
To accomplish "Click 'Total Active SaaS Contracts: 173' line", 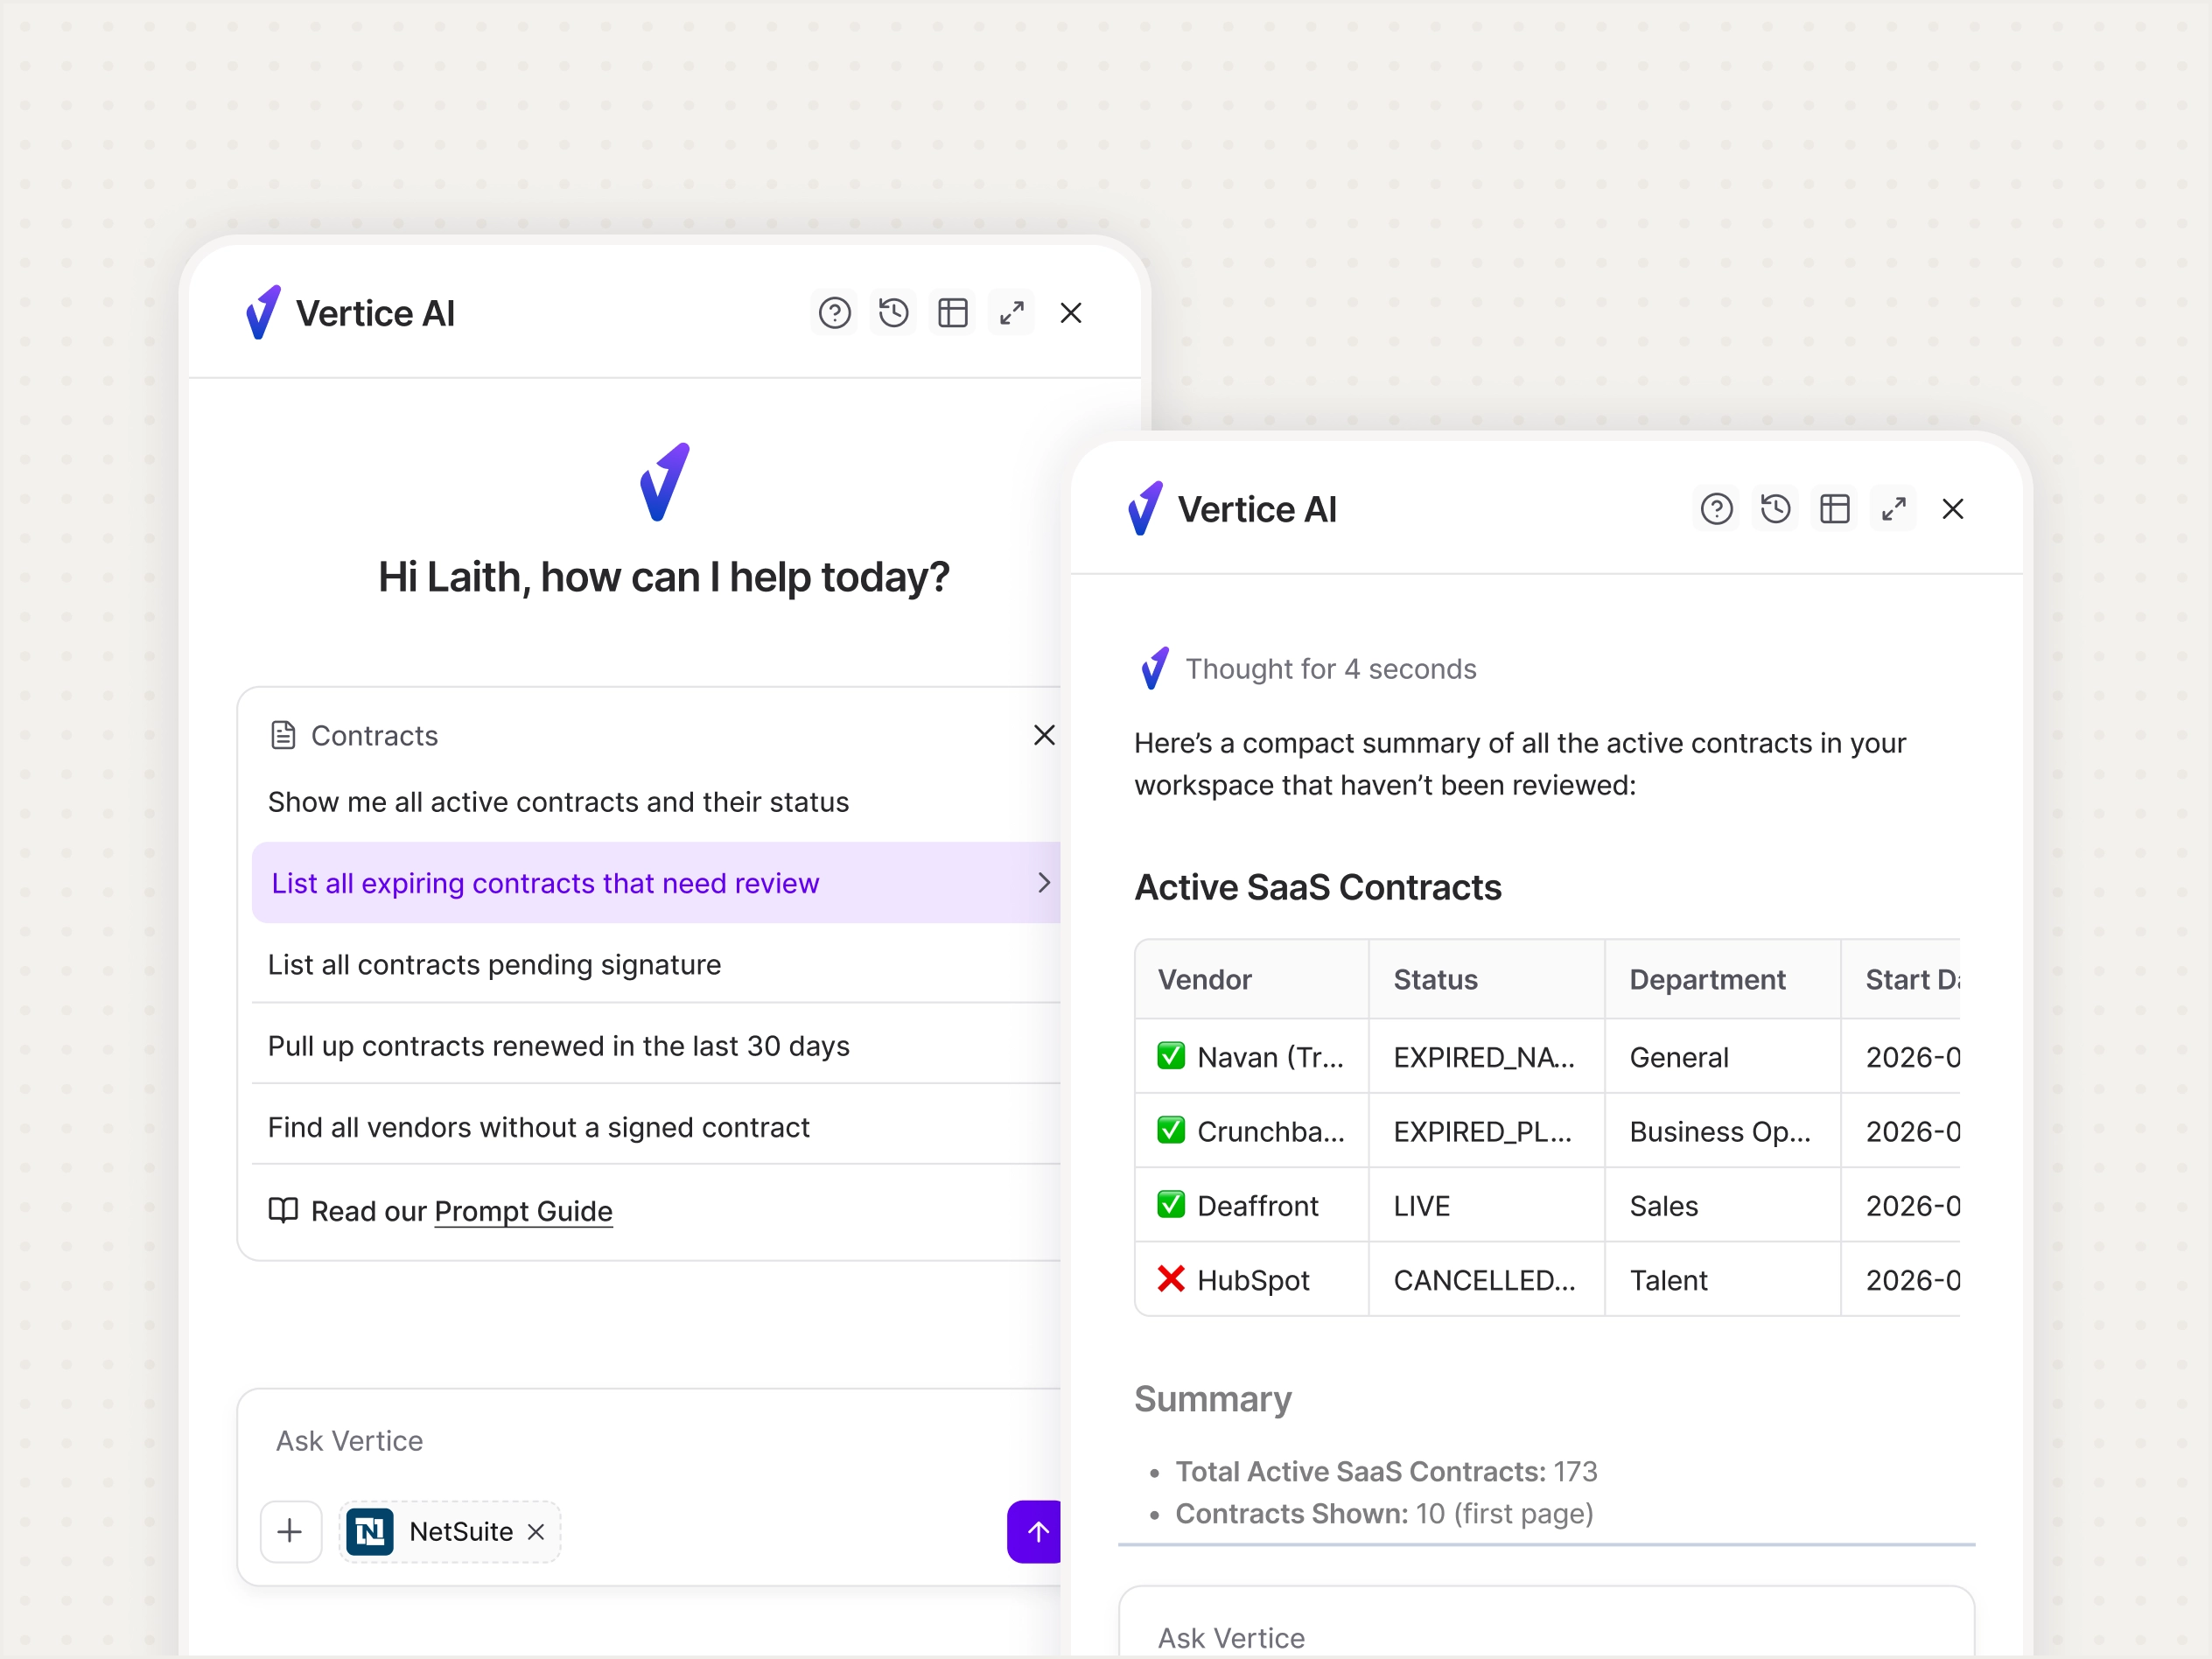I will pyautogui.click(x=1386, y=1471).
